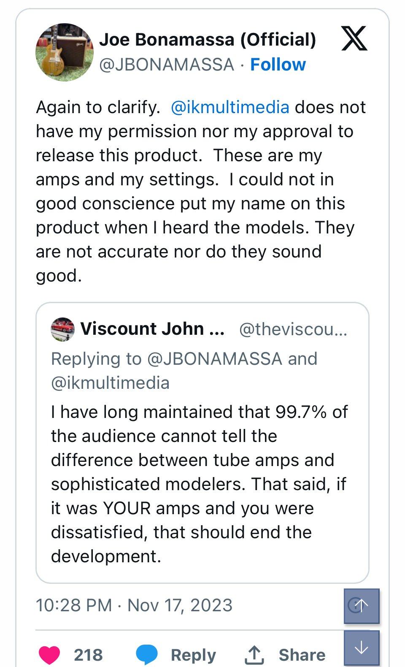Click the 218 likes count
Viewport: 405px width, 667px height.
(x=88, y=655)
